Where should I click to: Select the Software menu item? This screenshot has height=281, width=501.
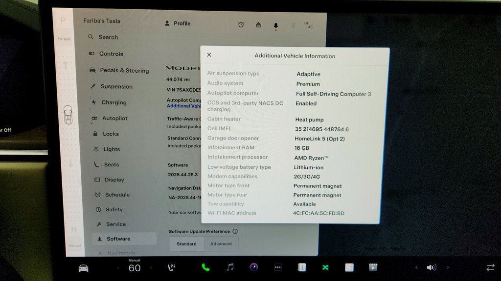(125, 239)
